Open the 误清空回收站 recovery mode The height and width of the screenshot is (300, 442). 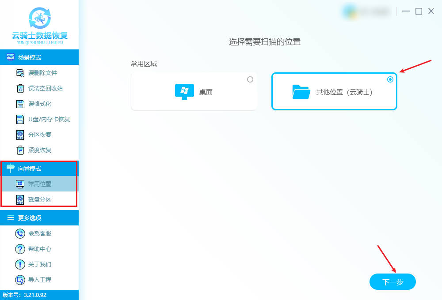(x=39, y=88)
